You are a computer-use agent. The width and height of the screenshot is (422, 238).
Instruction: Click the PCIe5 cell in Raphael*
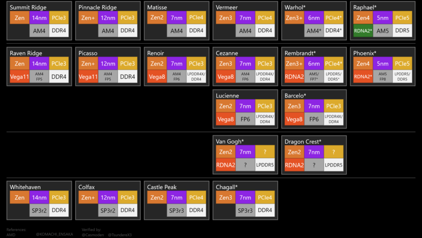click(402, 18)
